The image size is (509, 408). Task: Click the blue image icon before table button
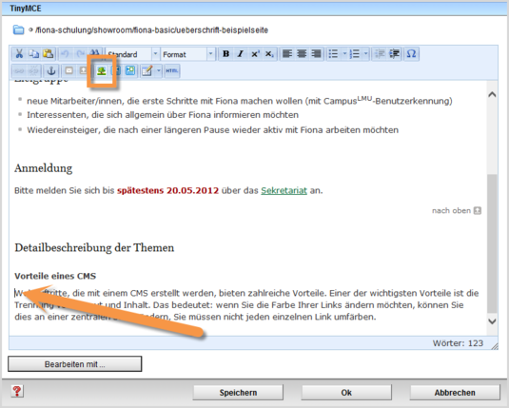[130, 70]
